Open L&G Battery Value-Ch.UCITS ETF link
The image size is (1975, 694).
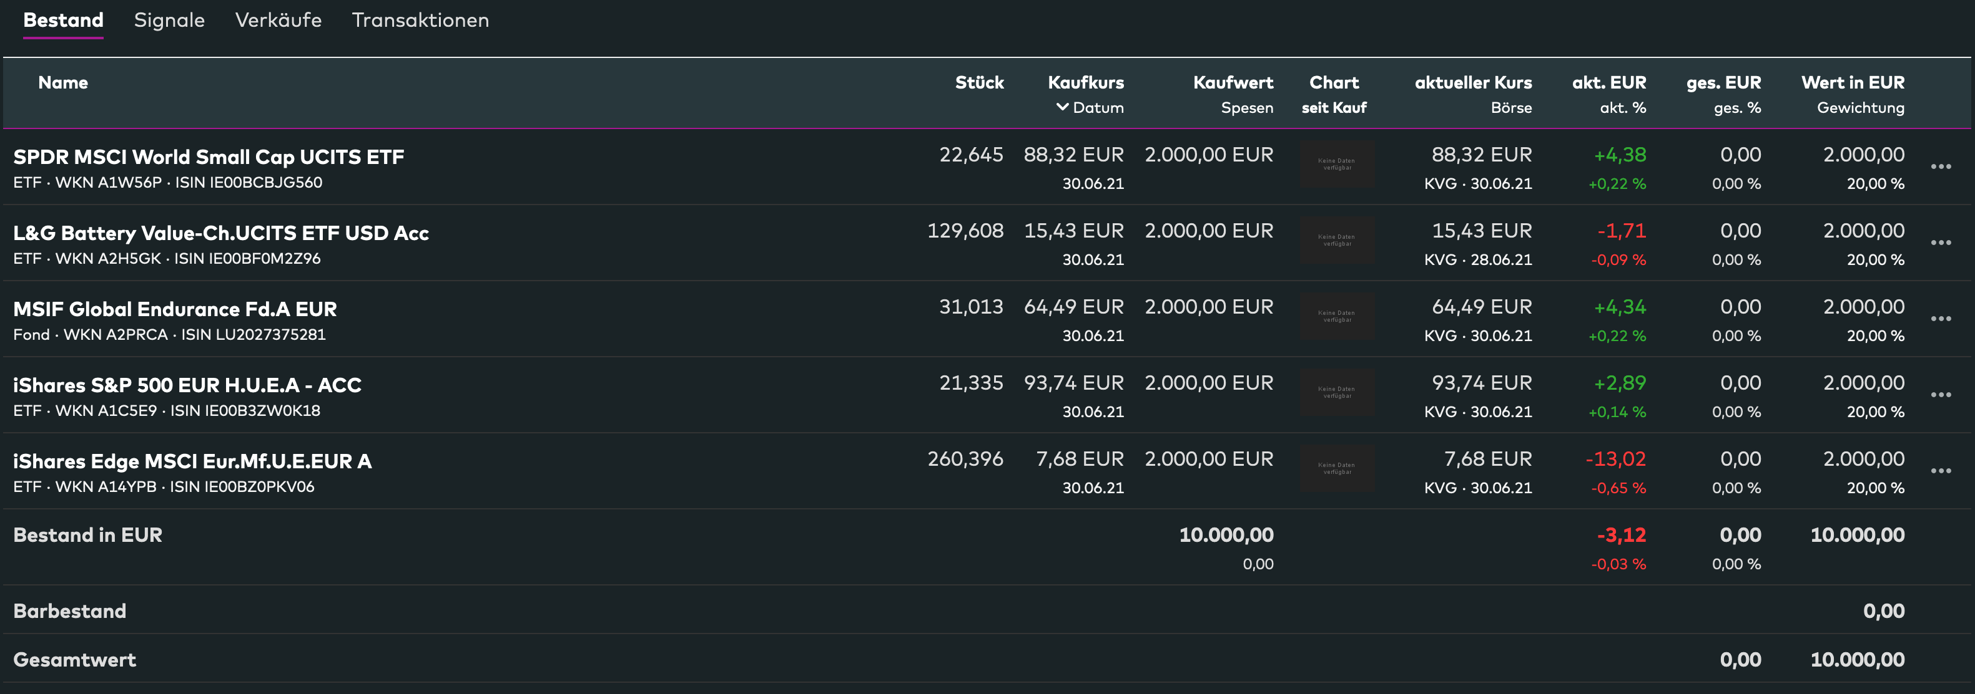(221, 233)
